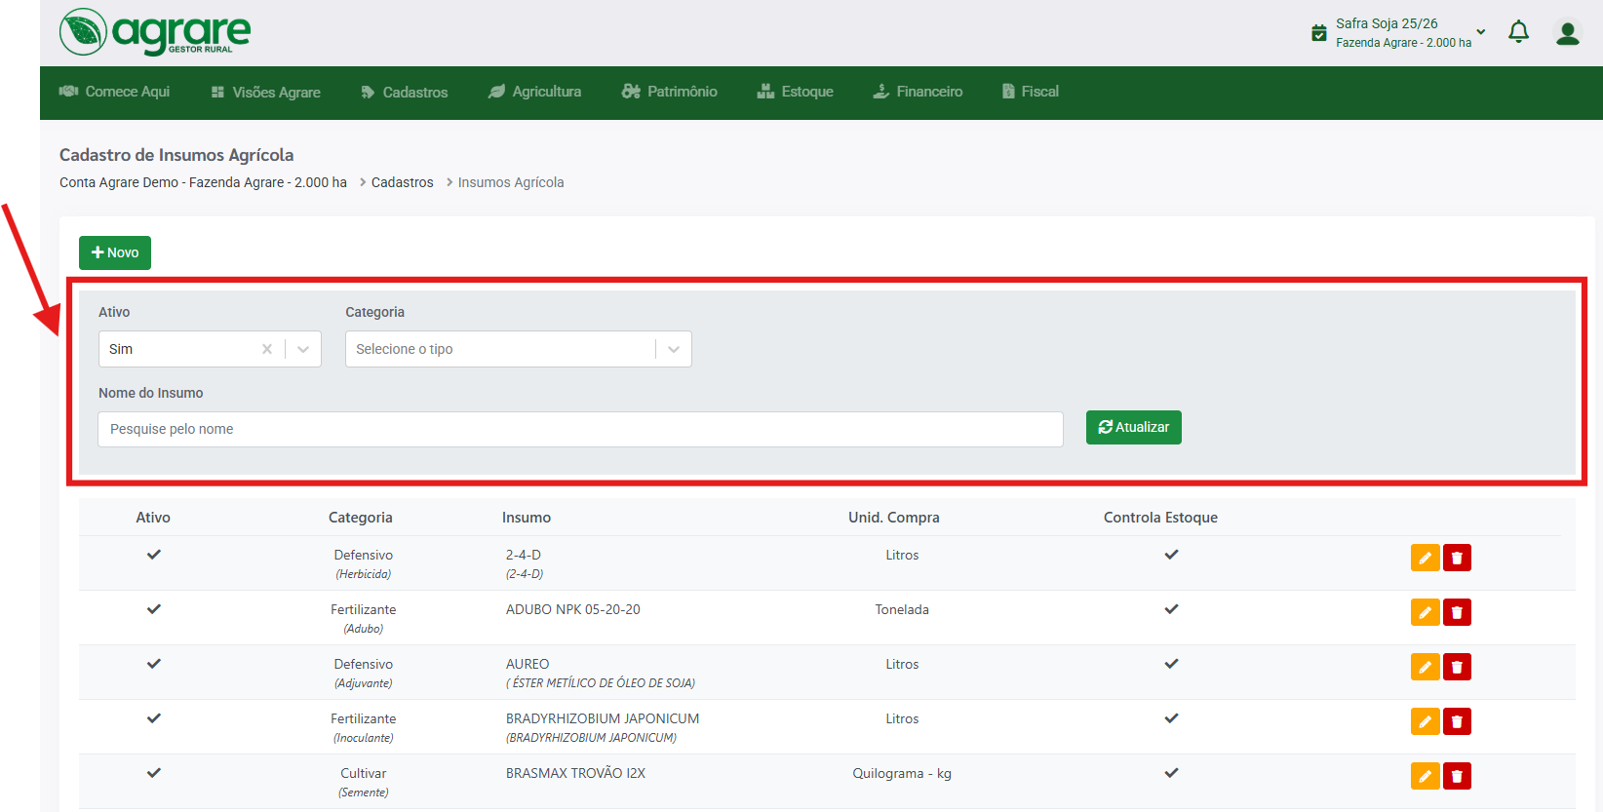Screen dimensions: 1603x812
Task: Edit the AUREO insumo row
Action: (x=1426, y=667)
